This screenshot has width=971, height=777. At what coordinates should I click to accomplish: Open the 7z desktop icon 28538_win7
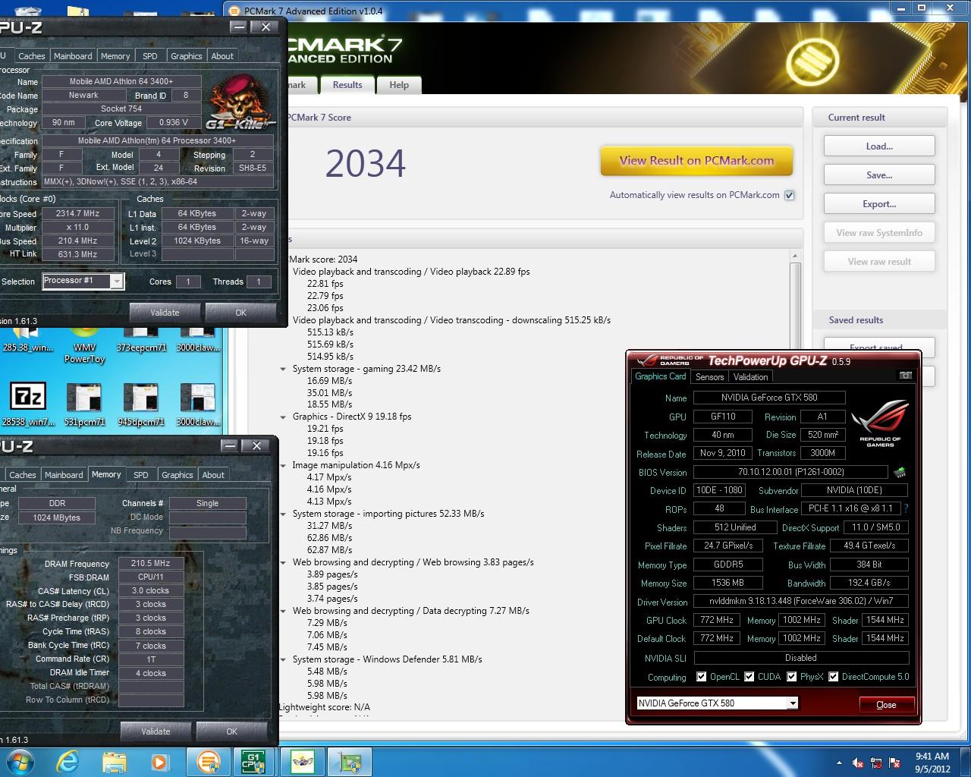pyautogui.click(x=28, y=405)
